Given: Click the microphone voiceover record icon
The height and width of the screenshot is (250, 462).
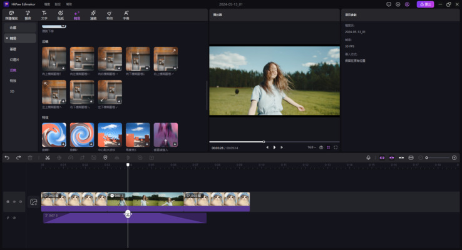Looking at the screenshot, I should 368,157.
